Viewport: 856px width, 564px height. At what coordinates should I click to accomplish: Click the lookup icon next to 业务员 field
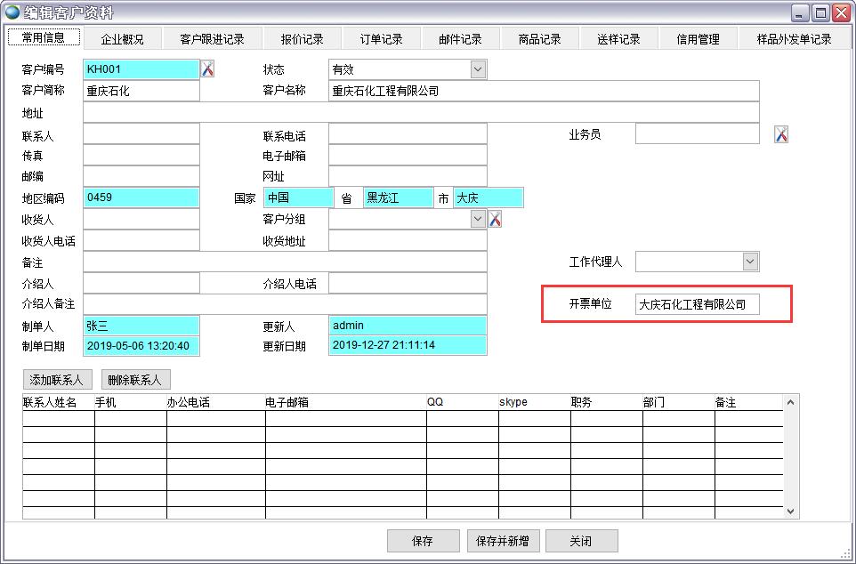(x=779, y=133)
